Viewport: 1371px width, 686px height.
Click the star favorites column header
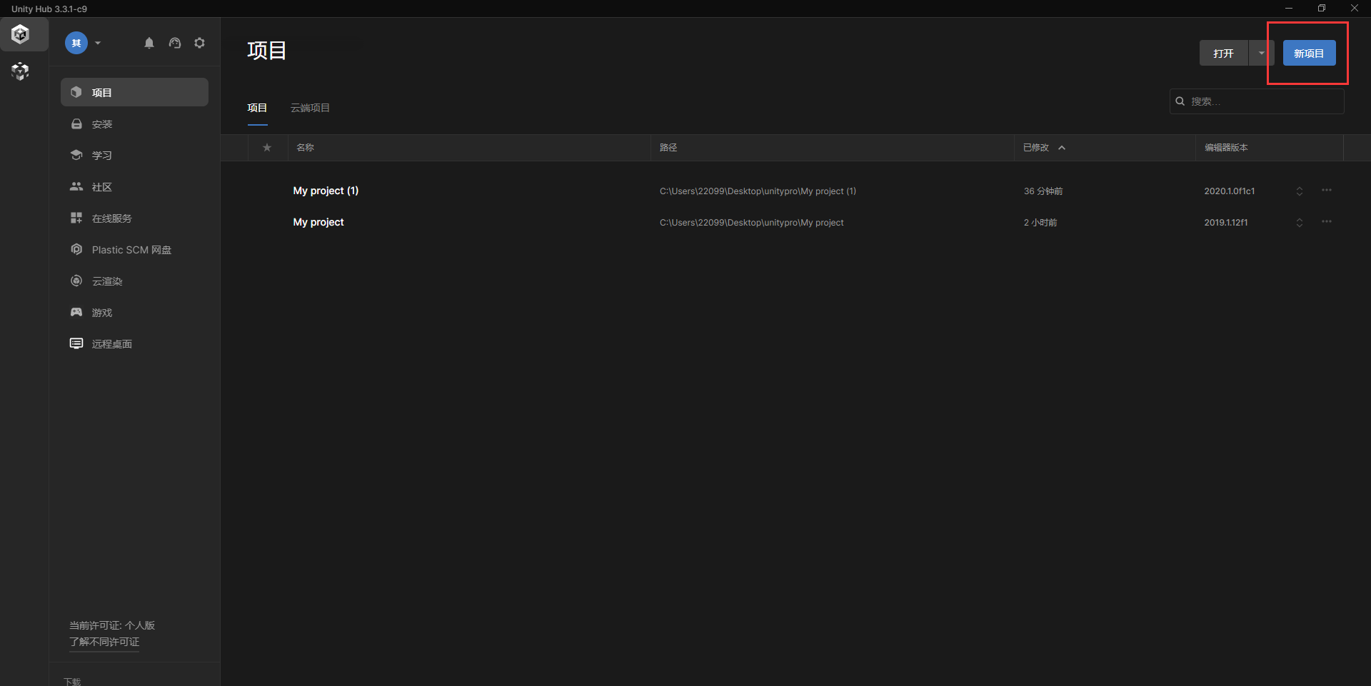[x=267, y=148]
